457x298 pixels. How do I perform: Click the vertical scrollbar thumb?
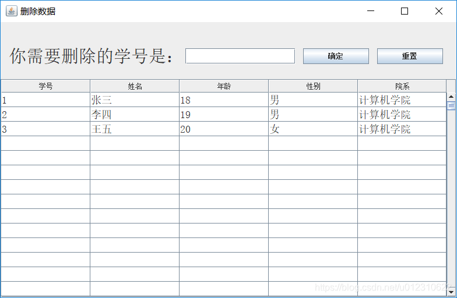point(451,106)
